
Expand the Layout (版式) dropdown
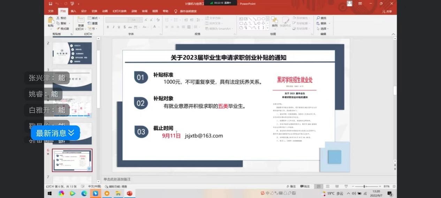[x=95, y=18]
